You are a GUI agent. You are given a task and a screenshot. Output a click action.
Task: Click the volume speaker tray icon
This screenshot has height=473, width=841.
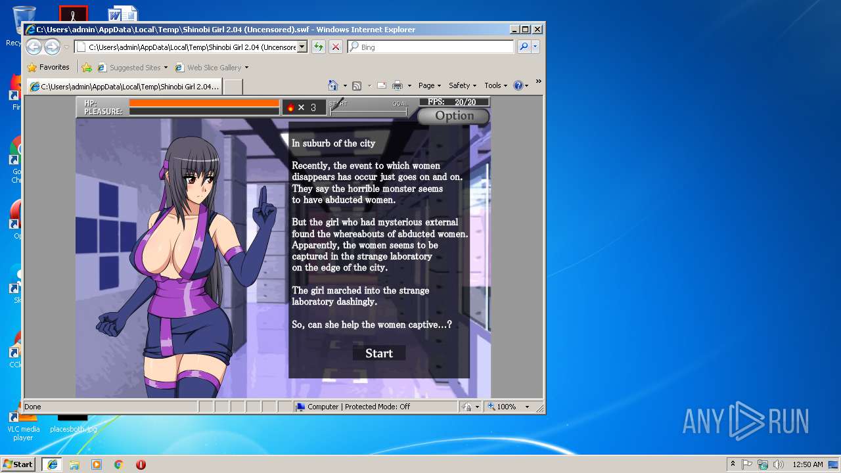[x=779, y=464]
